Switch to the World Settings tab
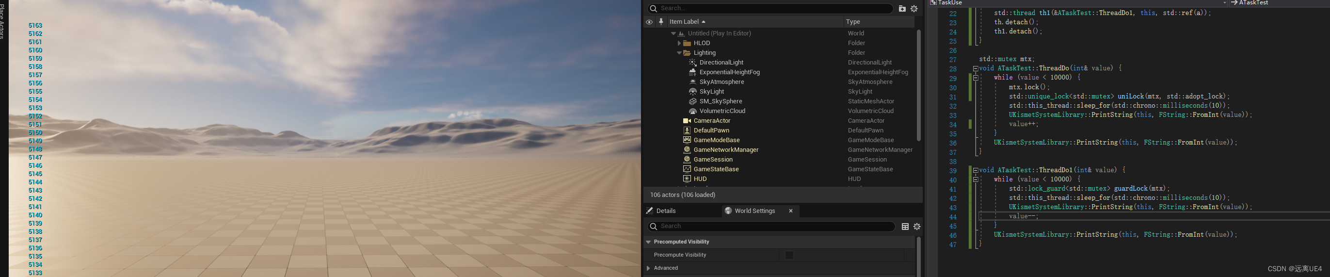Viewport: 1330px width, 277px height. (x=760, y=211)
